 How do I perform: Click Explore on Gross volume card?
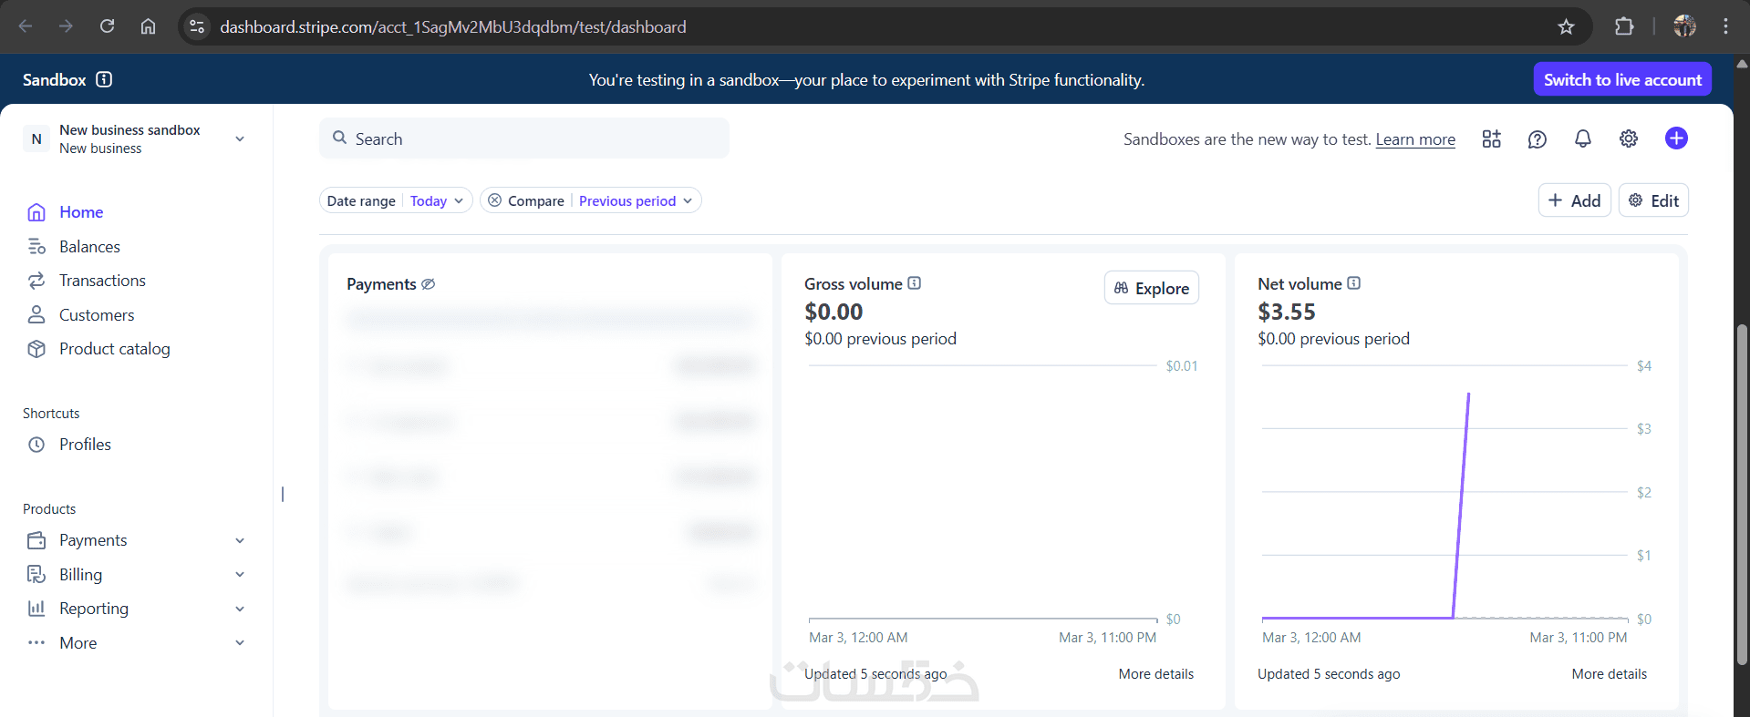(1152, 288)
